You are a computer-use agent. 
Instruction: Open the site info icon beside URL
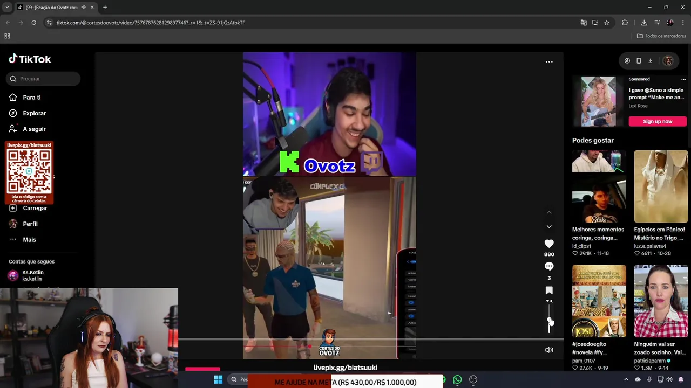tap(49, 23)
